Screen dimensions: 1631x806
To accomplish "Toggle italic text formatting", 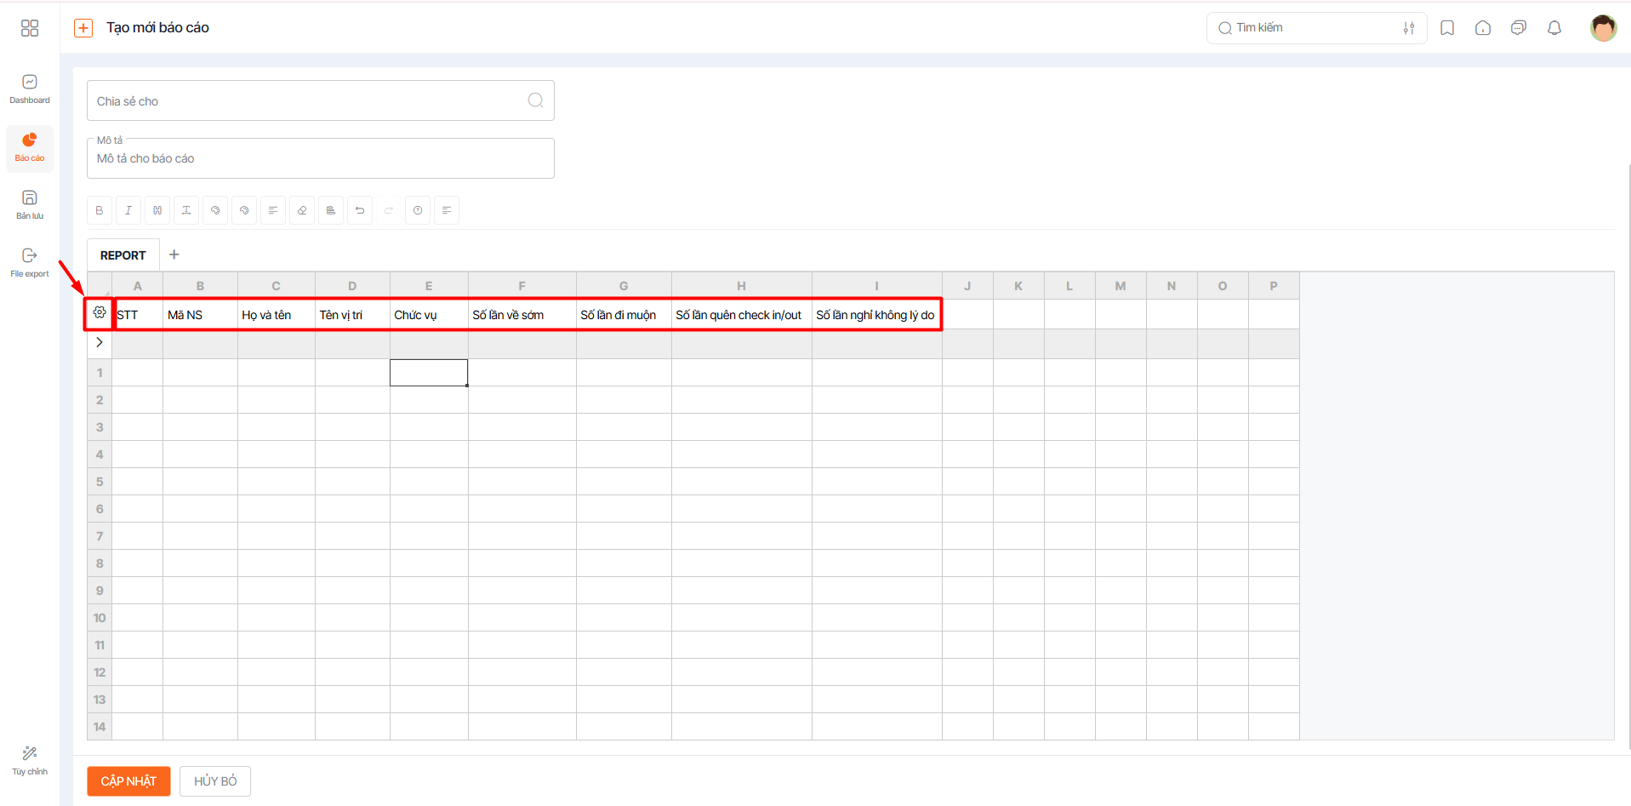I will tap(128, 210).
